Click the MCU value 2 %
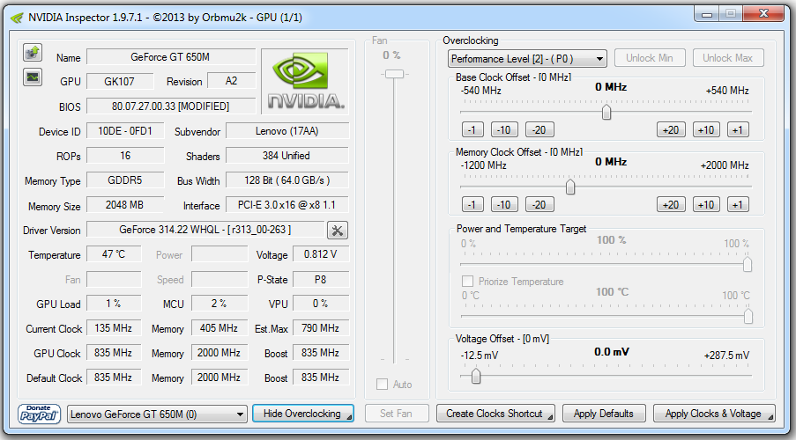 [x=219, y=303]
